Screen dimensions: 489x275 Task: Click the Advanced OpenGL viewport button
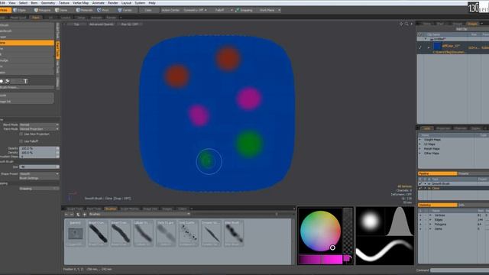click(x=102, y=24)
